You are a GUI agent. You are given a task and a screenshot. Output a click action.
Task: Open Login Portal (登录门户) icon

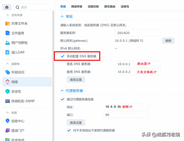pos(7,131)
